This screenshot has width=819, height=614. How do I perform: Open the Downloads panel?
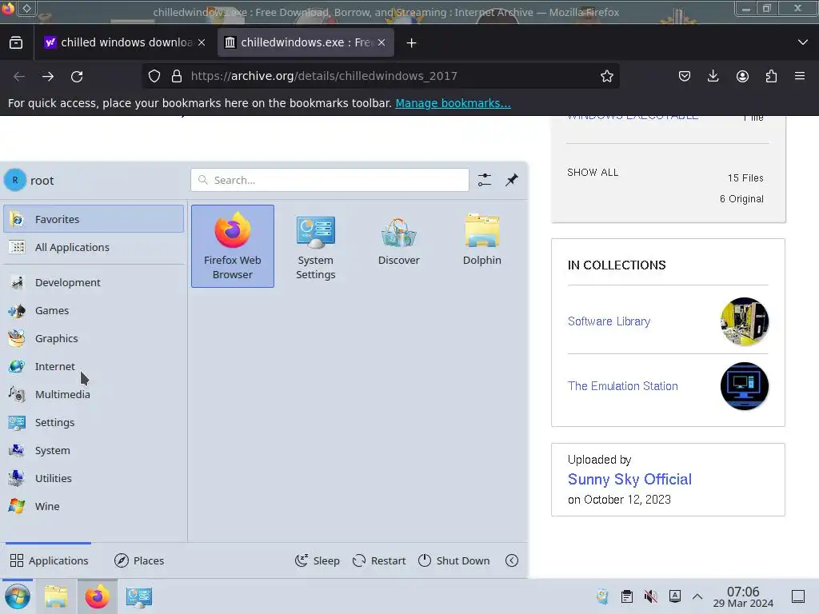pos(713,76)
